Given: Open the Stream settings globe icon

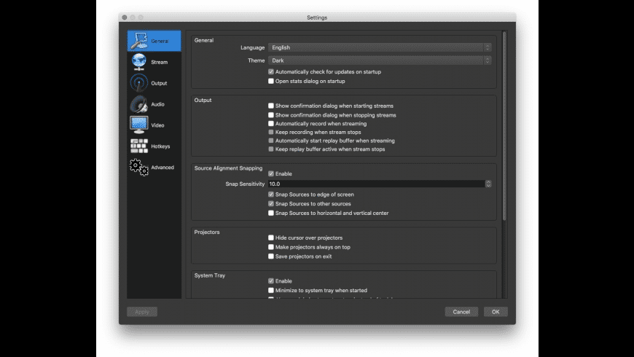Looking at the screenshot, I should coord(138,62).
